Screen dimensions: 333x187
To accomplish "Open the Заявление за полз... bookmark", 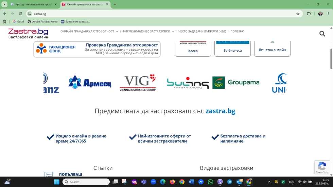I will point(75,22).
